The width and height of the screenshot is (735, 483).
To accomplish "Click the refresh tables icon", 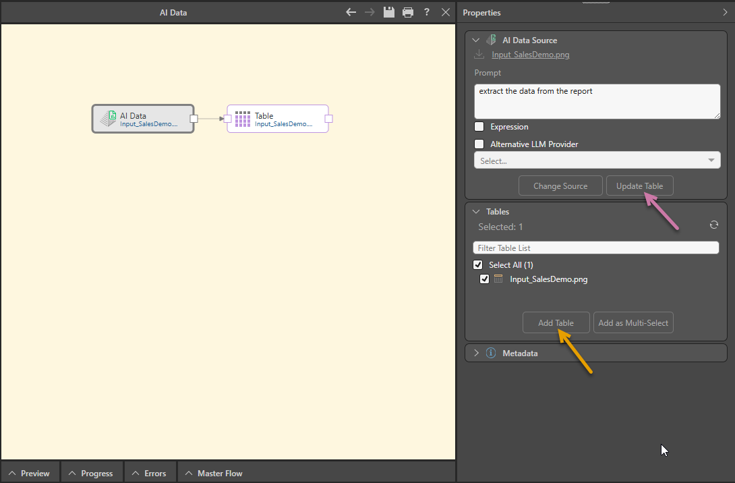I will pyautogui.click(x=714, y=225).
